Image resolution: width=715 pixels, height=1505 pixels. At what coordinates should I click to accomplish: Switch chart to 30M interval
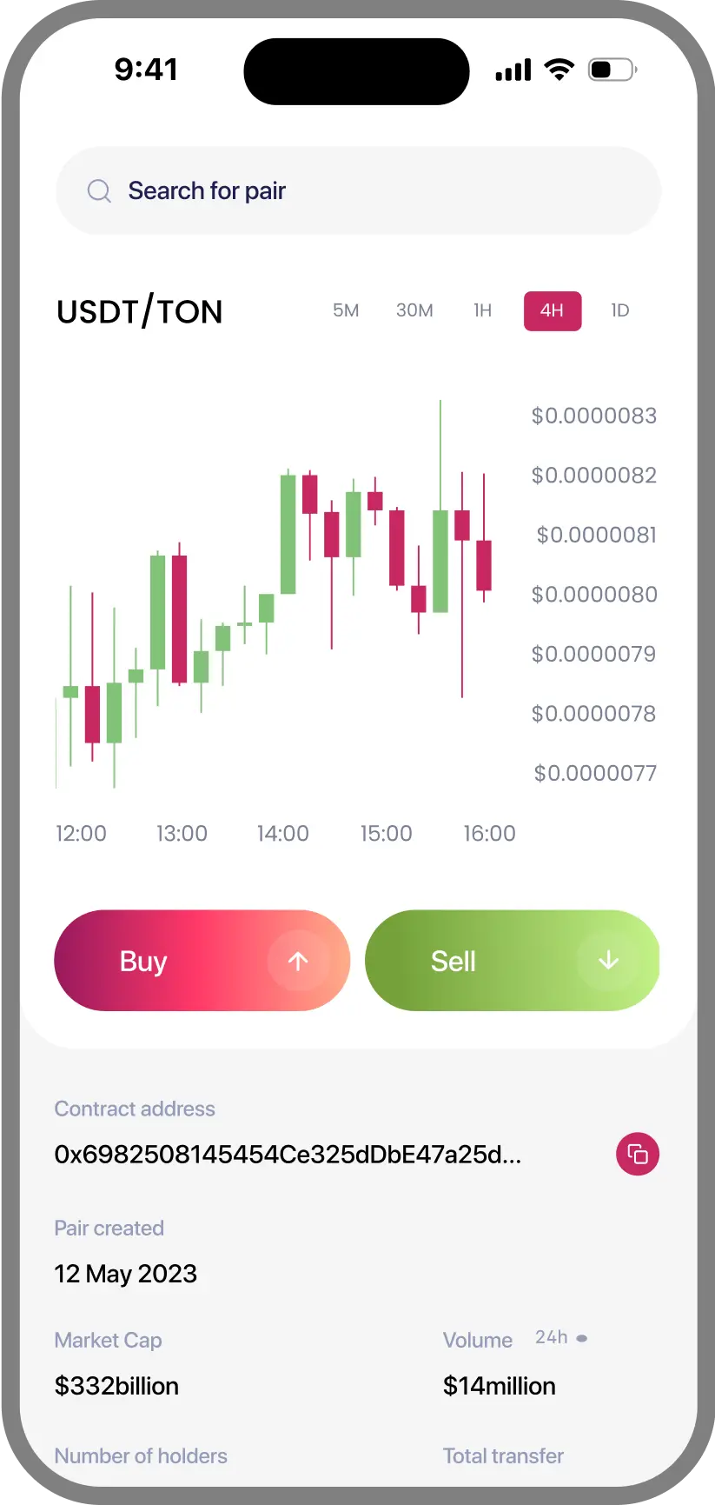(x=414, y=310)
